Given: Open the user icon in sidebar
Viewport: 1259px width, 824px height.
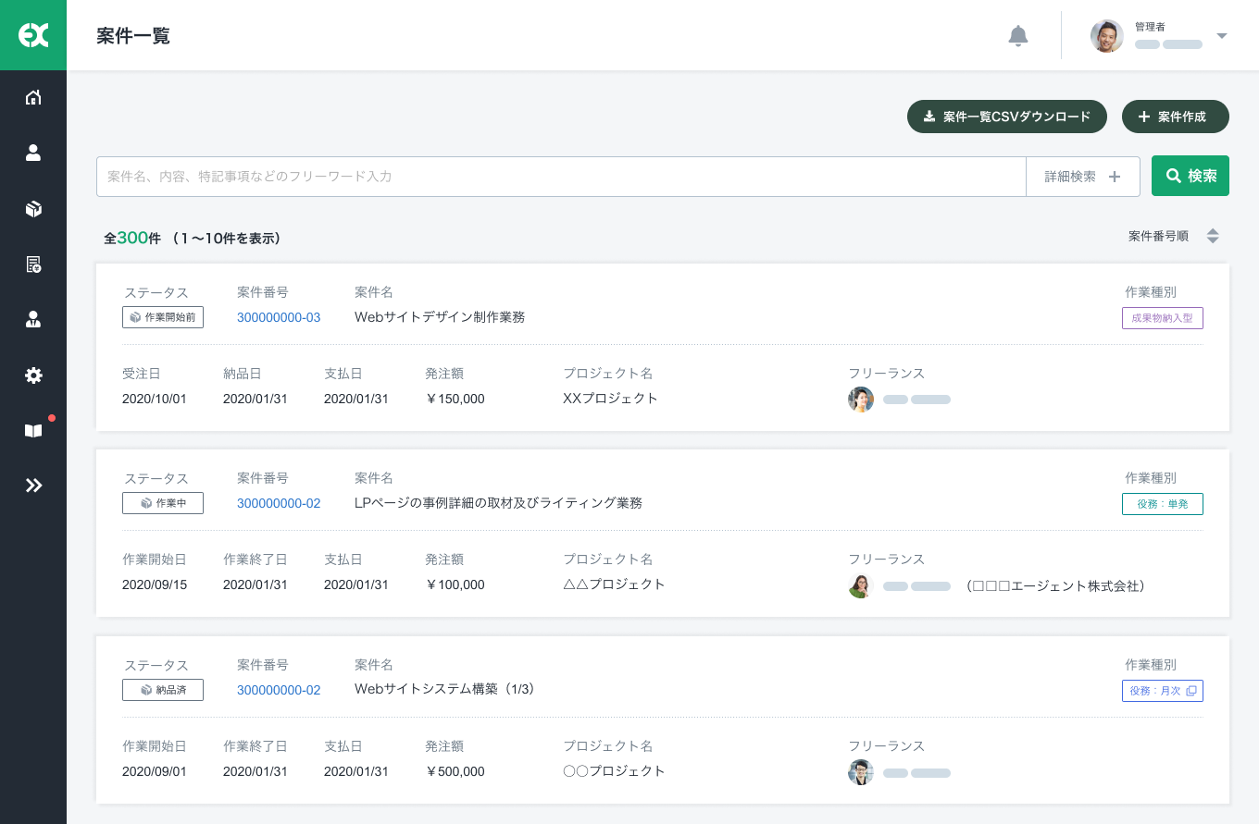Looking at the screenshot, I should 33,153.
